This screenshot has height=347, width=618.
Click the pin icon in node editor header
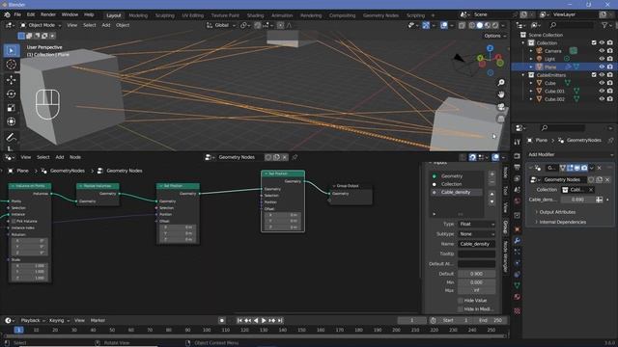pyautogui.click(x=295, y=157)
